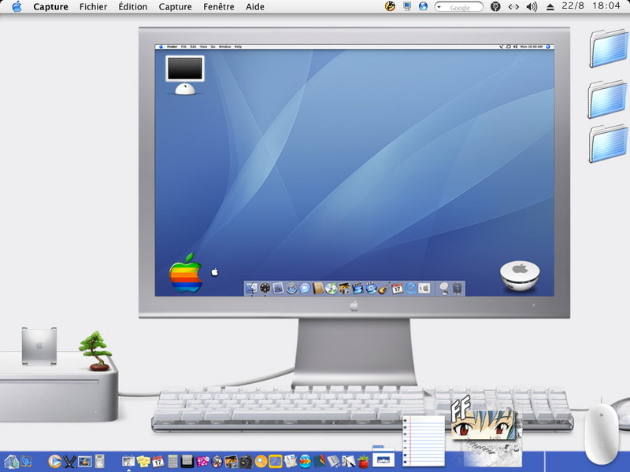Open the bold Capture application menu
This screenshot has width=630, height=472.
tap(50, 7)
